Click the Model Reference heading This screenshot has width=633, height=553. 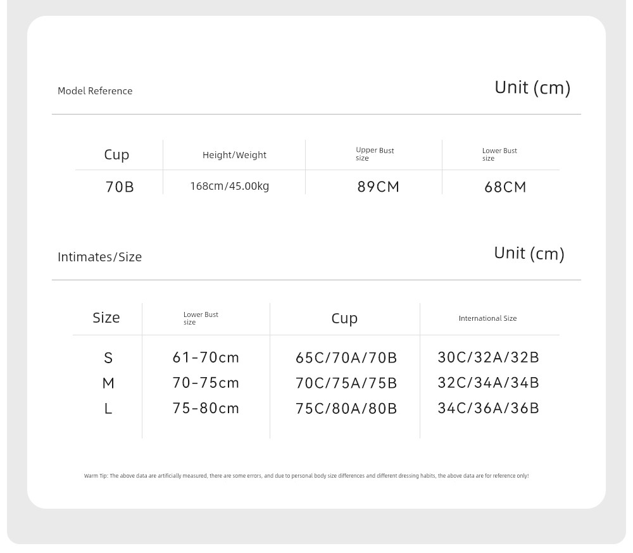[x=95, y=91]
